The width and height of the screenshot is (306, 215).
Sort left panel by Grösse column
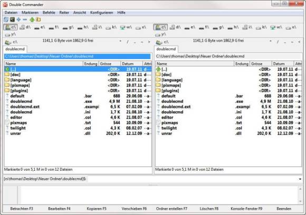[110, 64]
